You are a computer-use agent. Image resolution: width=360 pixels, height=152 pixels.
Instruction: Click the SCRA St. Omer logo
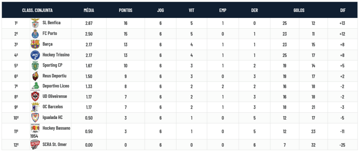[35, 145]
